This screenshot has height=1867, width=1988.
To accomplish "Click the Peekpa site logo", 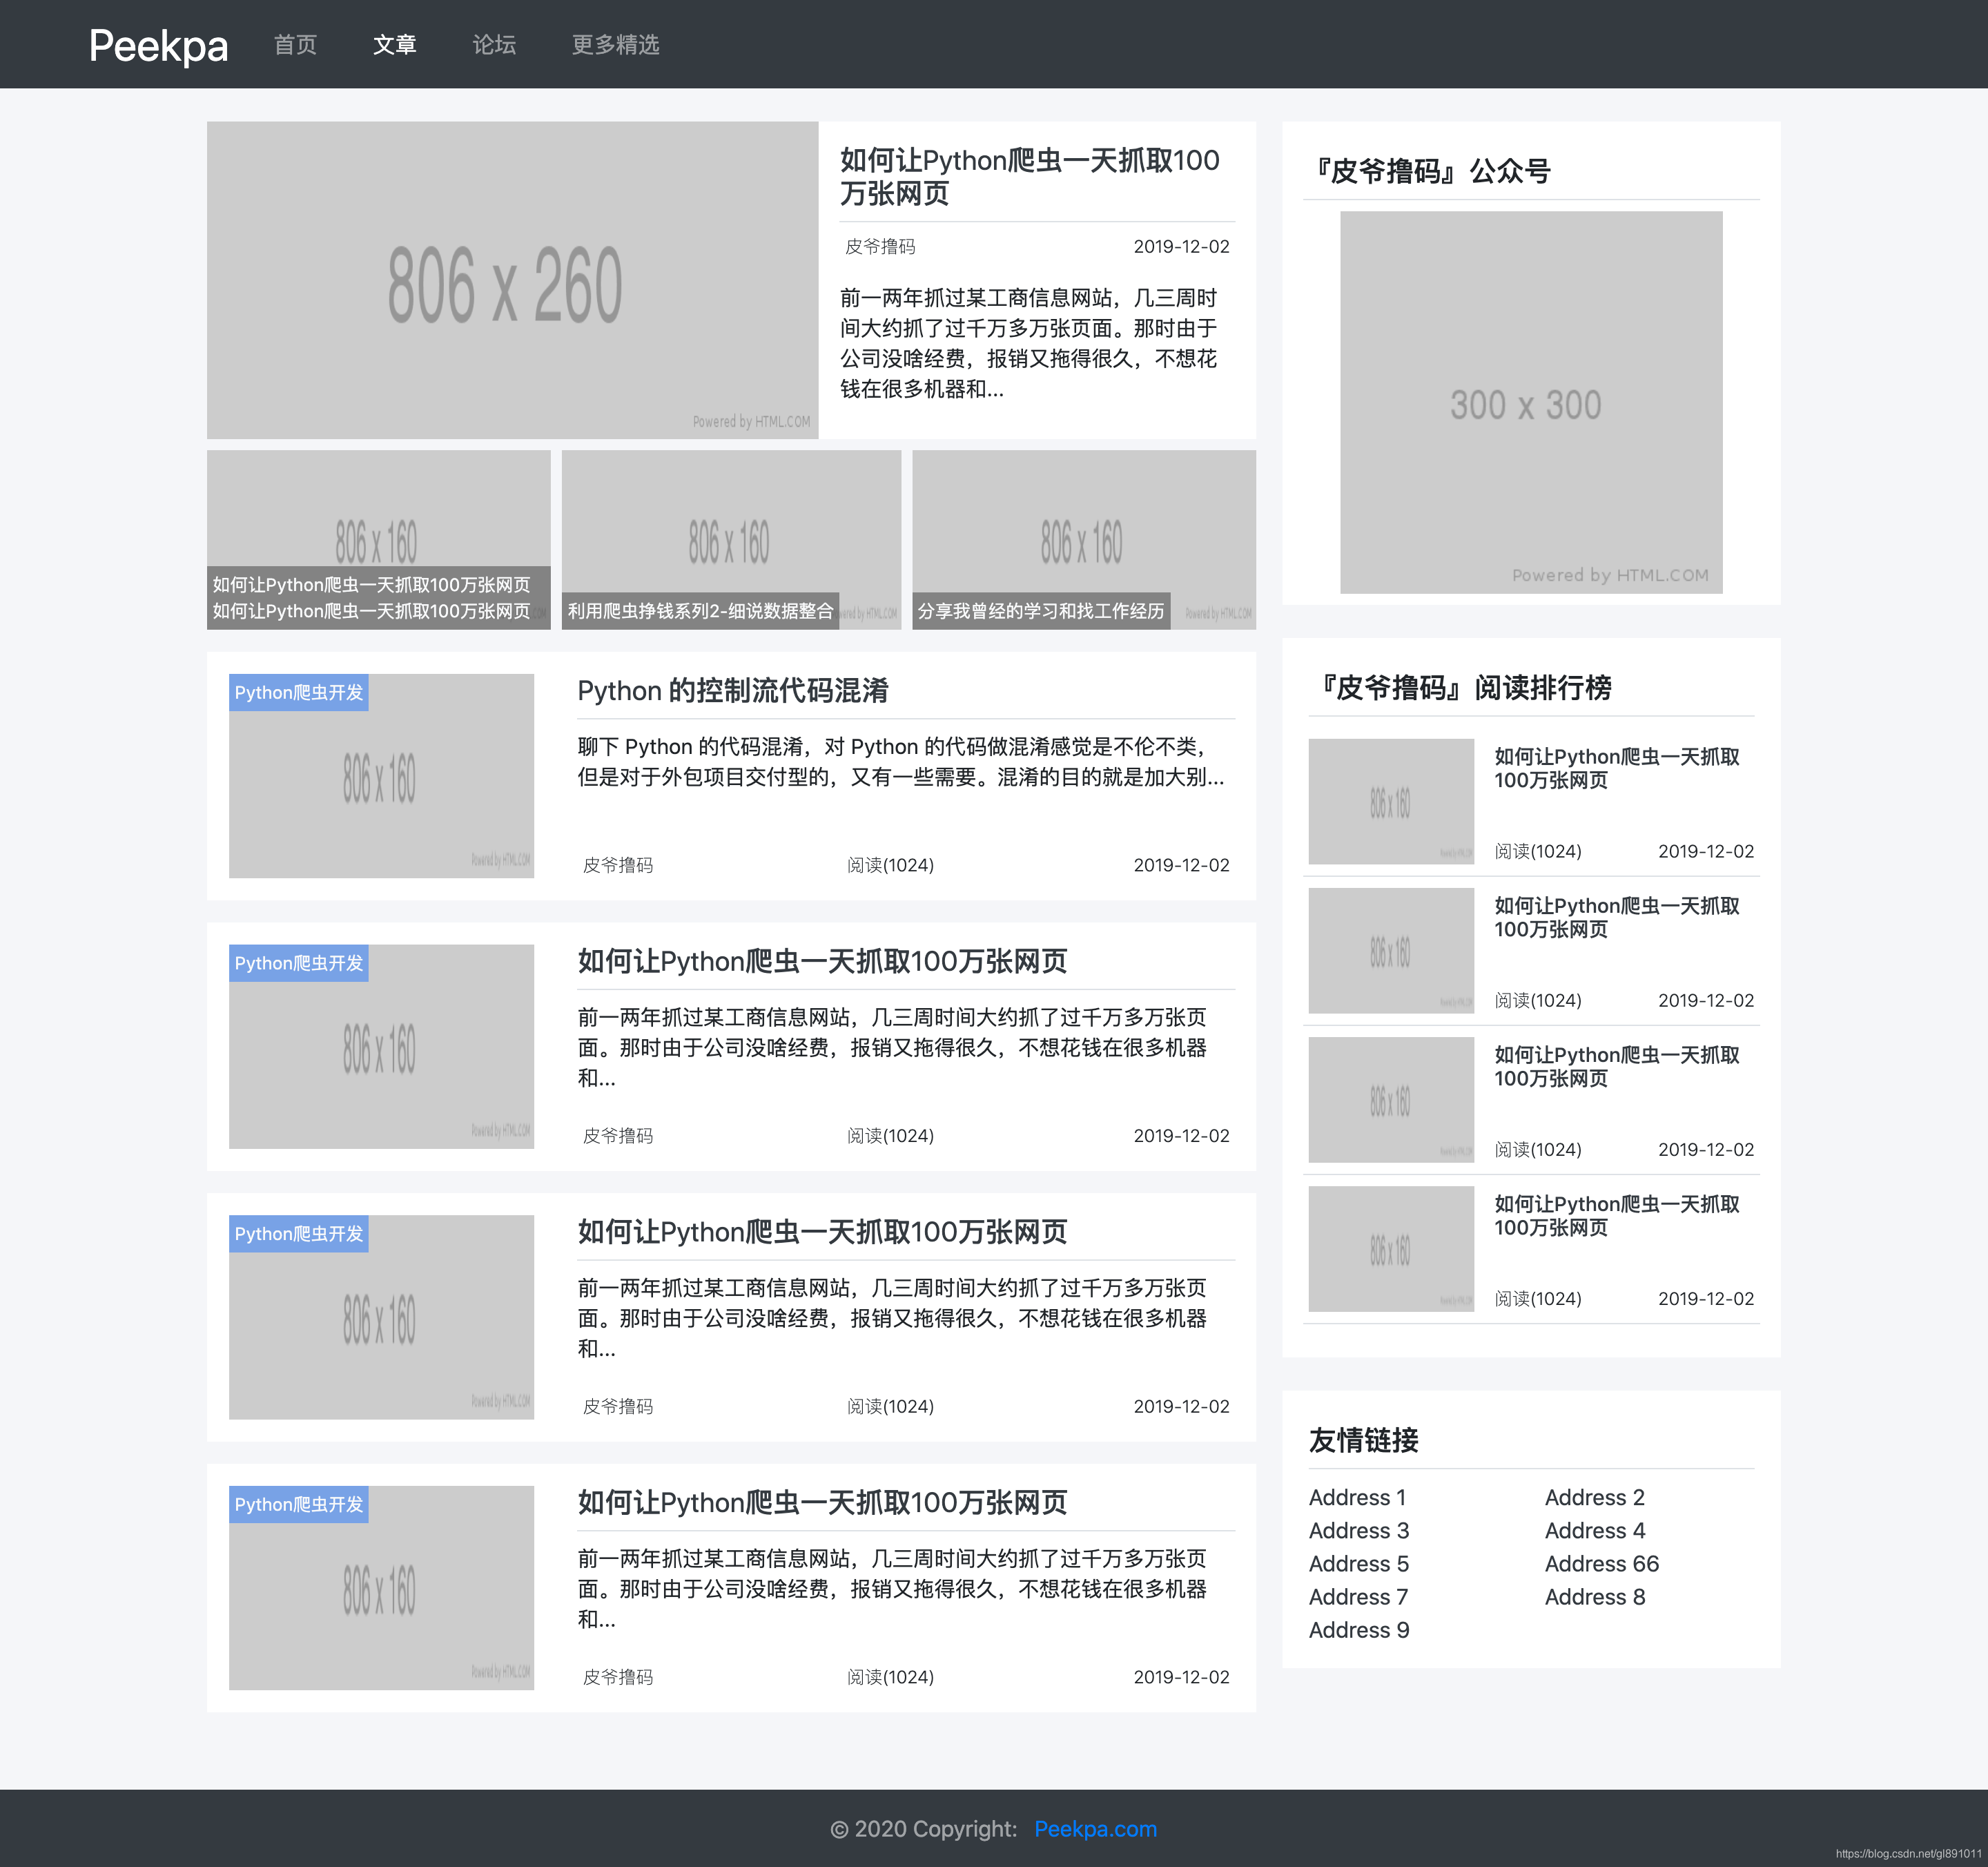I will coord(158,46).
